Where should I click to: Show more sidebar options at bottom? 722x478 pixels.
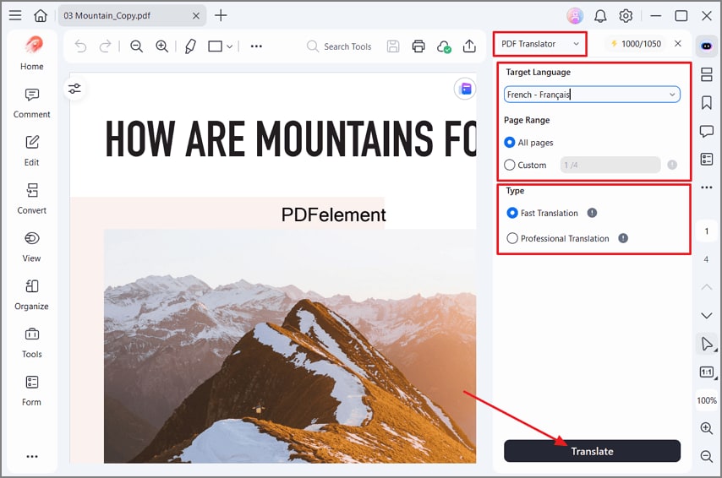pyautogui.click(x=32, y=456)
